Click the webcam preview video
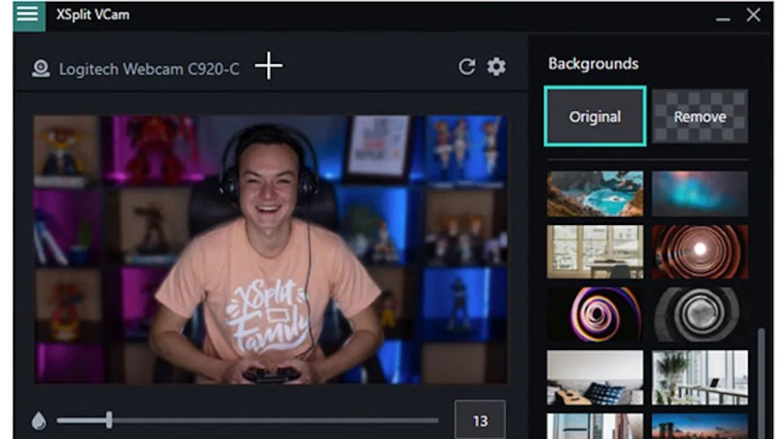The height and width of the screenshot is (439, 781). click(x=271, y=249)
